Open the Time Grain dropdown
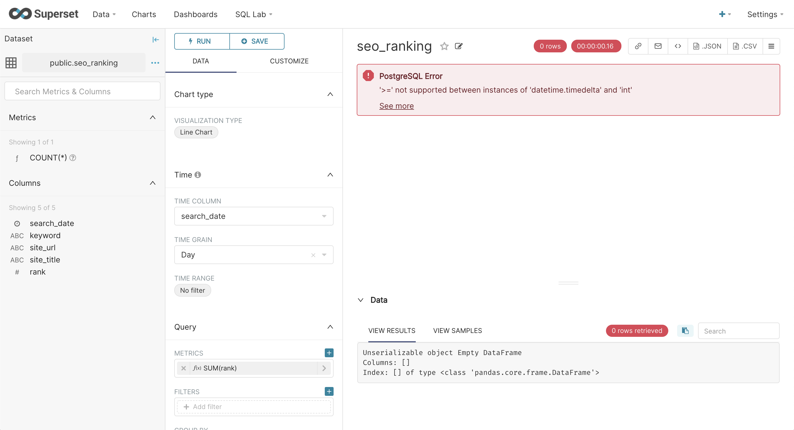This screenshot has width=794, height=430. pyautogui.click(x=324, y=255)
